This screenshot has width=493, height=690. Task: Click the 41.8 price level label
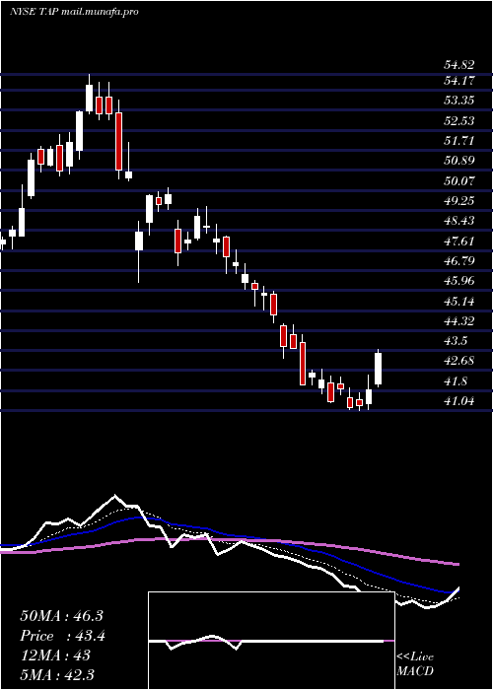(456, 381)
